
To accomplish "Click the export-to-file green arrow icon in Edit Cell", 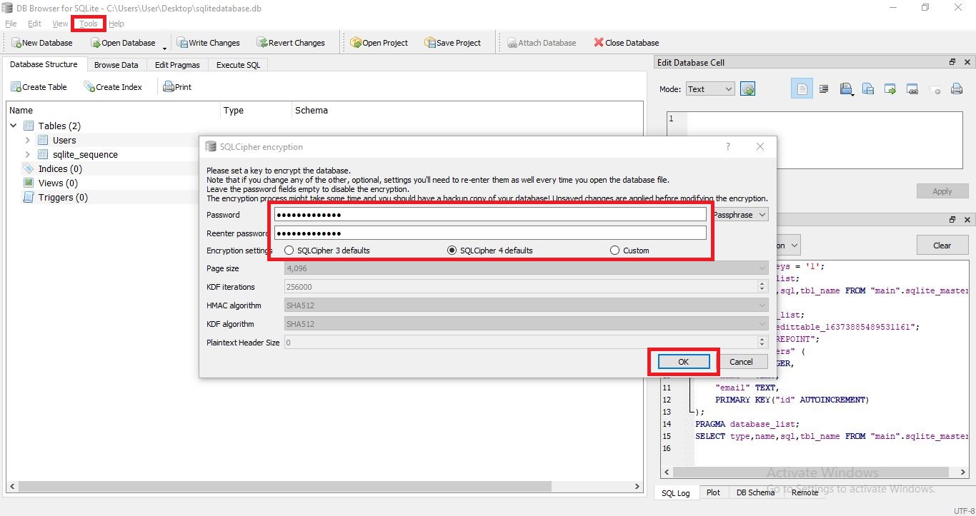I will (890, 89).
